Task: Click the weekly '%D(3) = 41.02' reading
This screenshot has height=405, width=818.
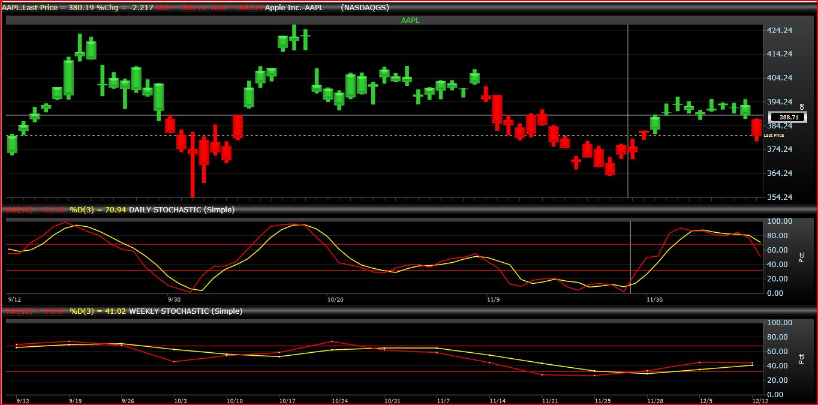Action: point(98,311)
